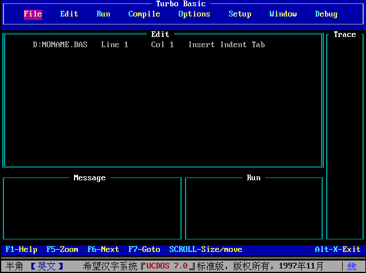Click the UCDOS 7.0 version text
This screenshot has width=366, height=273.
(167, 266)
